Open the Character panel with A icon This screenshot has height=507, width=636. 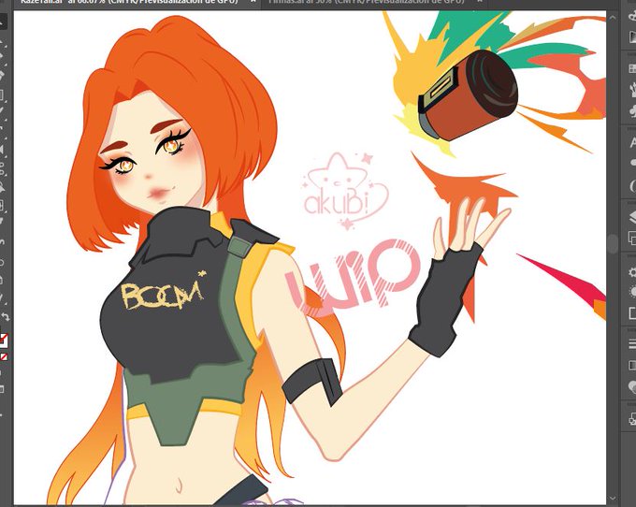pos(632,143)
